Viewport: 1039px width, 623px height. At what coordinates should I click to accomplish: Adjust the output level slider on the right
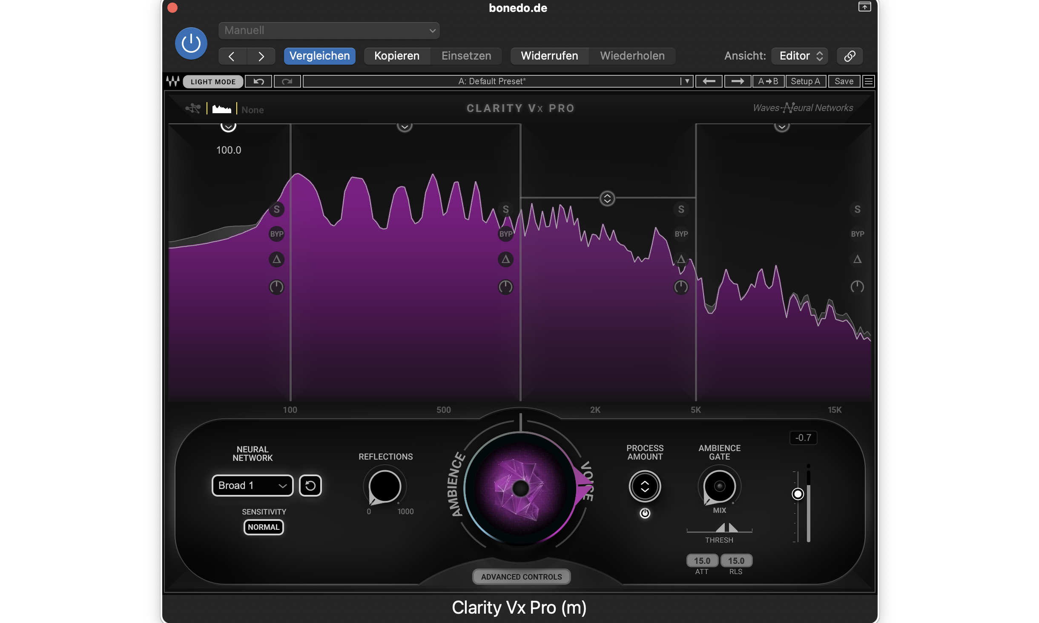798,493
